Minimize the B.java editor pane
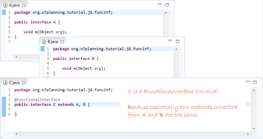The height and width of the screenshot is (139, 263). [x=170, y=40]
